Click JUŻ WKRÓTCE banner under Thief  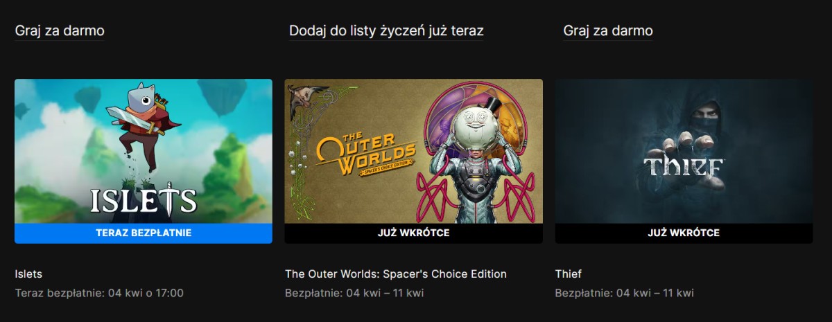pyautogui.click(x=684, y=233)
